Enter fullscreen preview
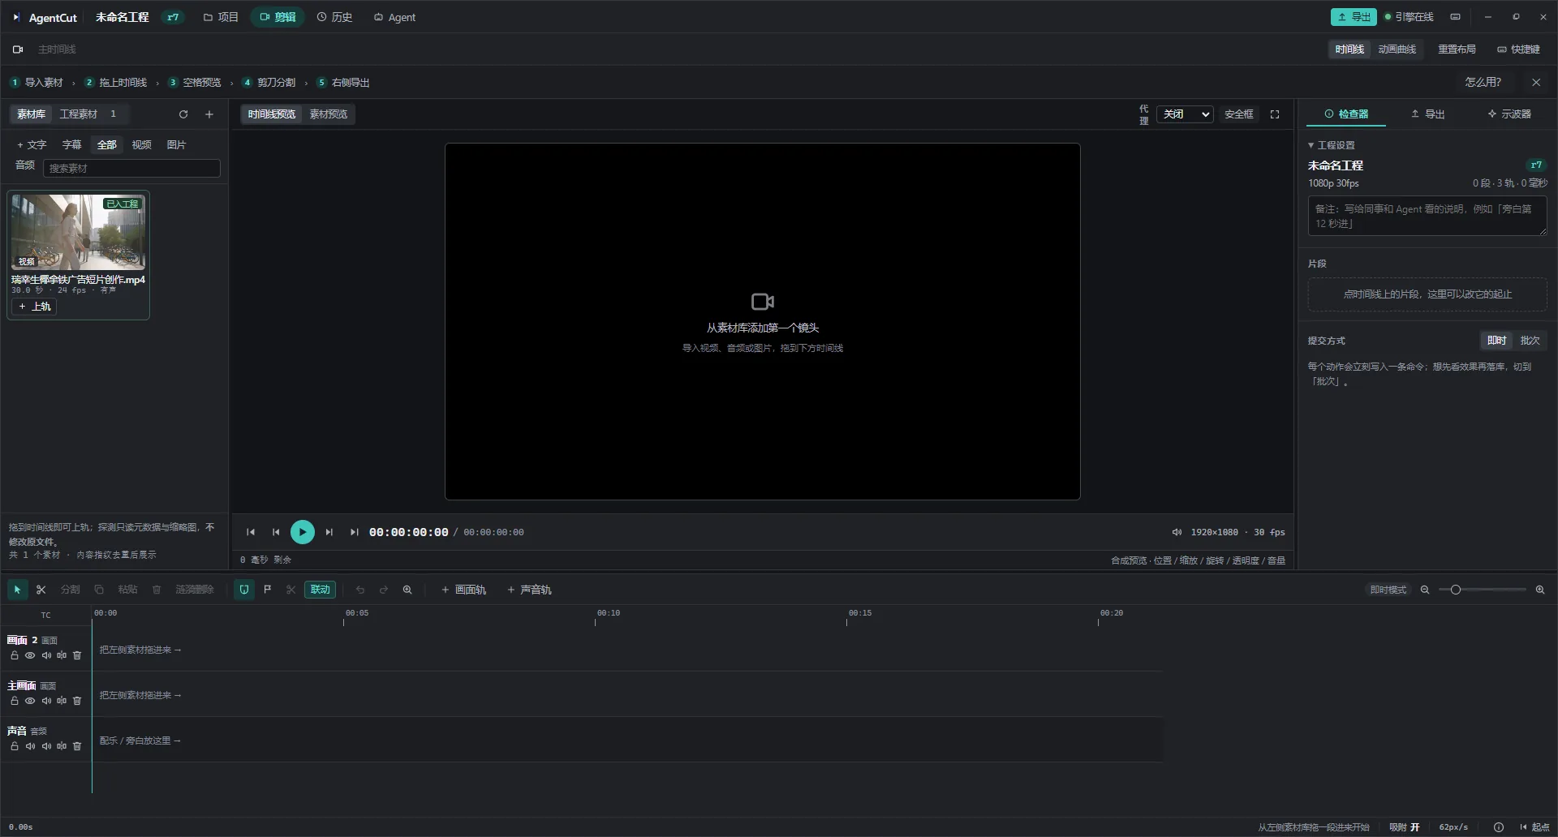The height and width of the screenshot is (837, 1558). tap(1275, 114)
